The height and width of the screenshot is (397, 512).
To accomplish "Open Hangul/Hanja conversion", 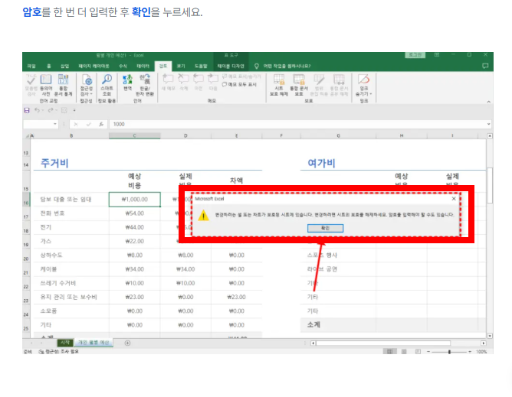I will point(145,80).
